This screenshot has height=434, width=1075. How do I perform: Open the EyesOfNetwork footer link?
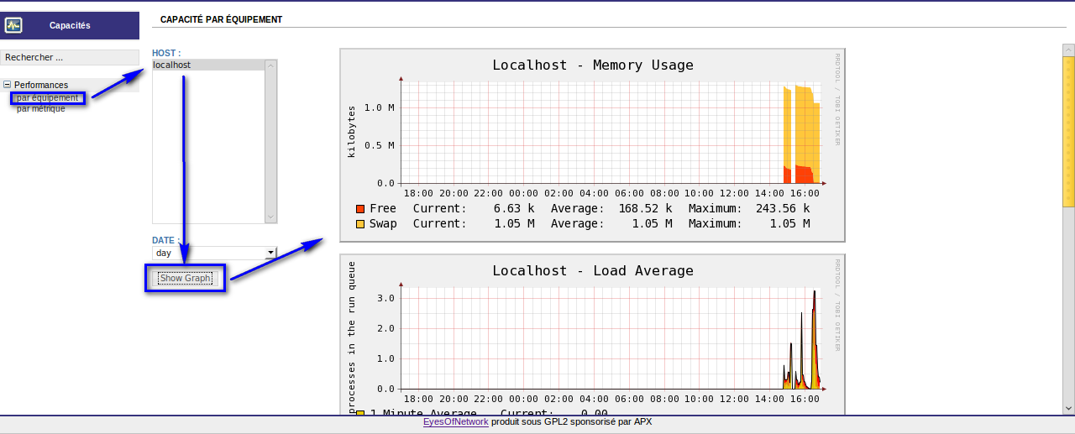click(455, 422)
